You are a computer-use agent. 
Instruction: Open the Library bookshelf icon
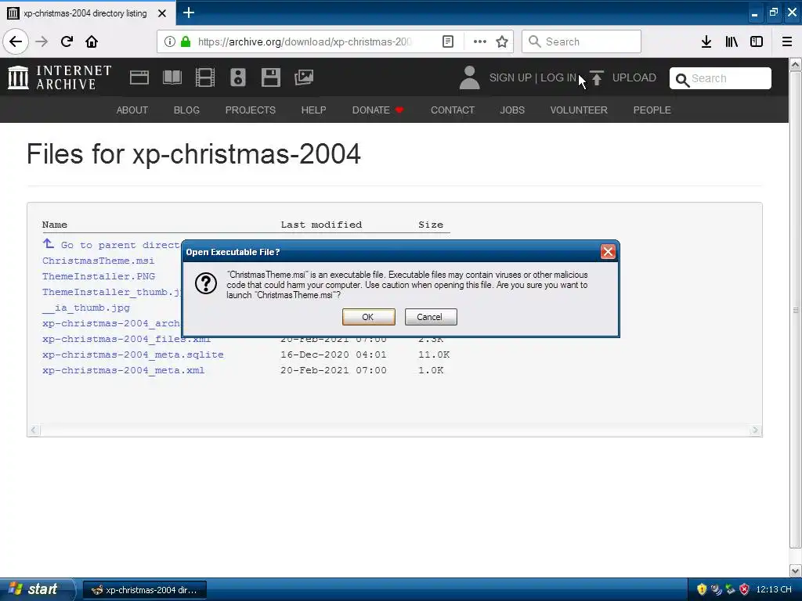tap(732, 41)
